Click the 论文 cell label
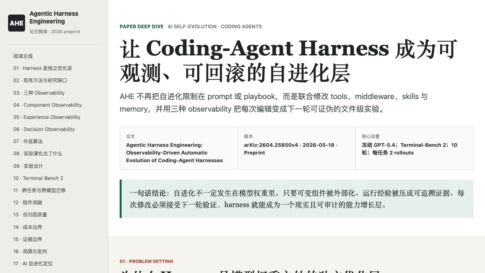 click(131, 136)
